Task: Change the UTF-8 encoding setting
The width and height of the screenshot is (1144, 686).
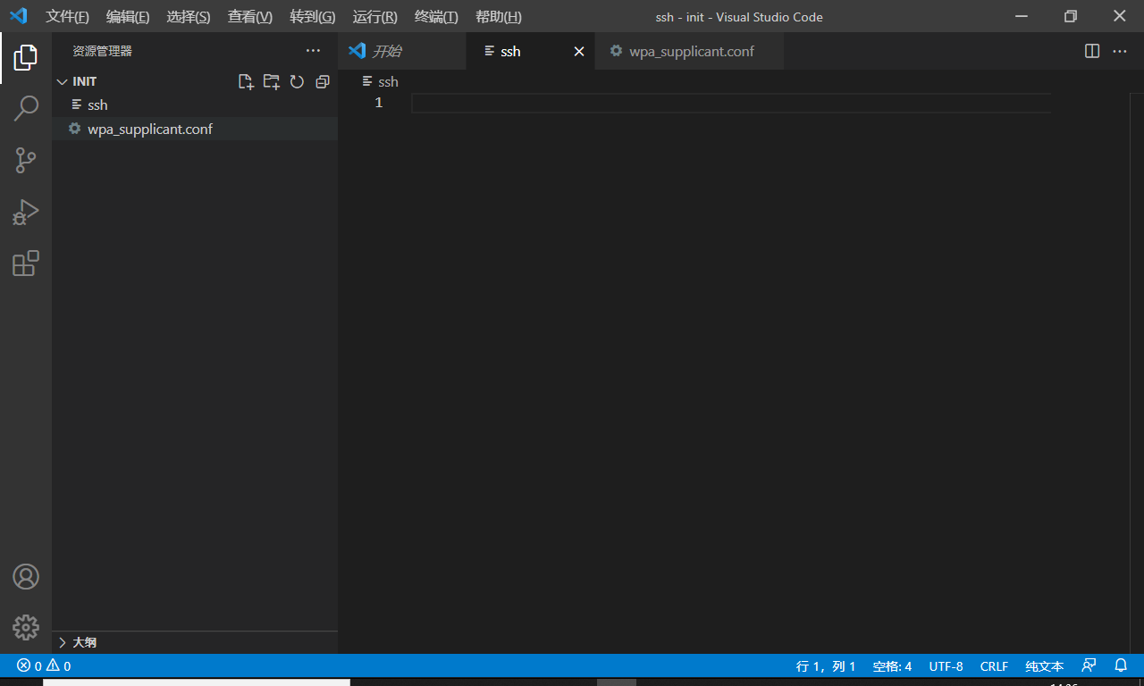Action: coord(946,666)
